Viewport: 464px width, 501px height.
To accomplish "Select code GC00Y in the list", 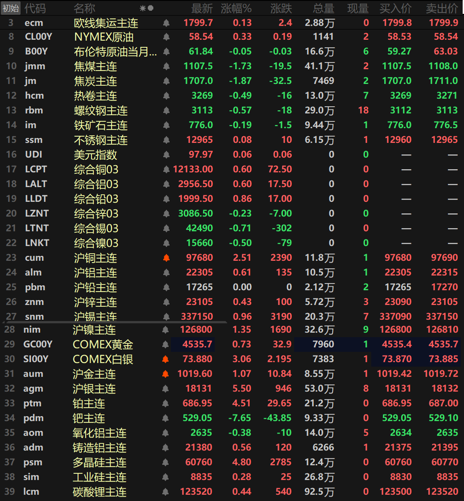I will [x=37, y=344].
